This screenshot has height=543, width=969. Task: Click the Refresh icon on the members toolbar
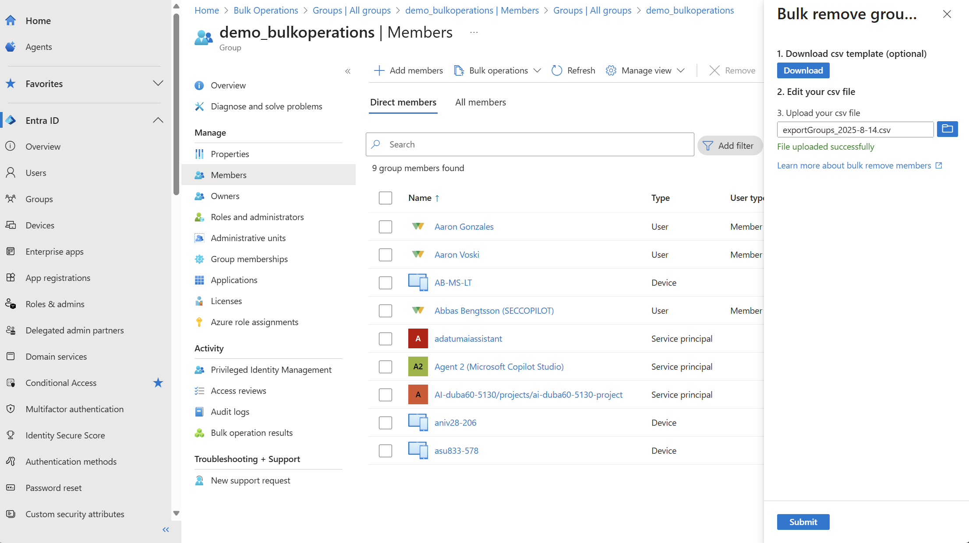556,70
